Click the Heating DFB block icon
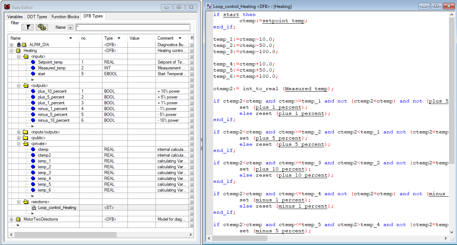This screenshot has height=245, width=457. pyautogui.click(x=18, y=51)
